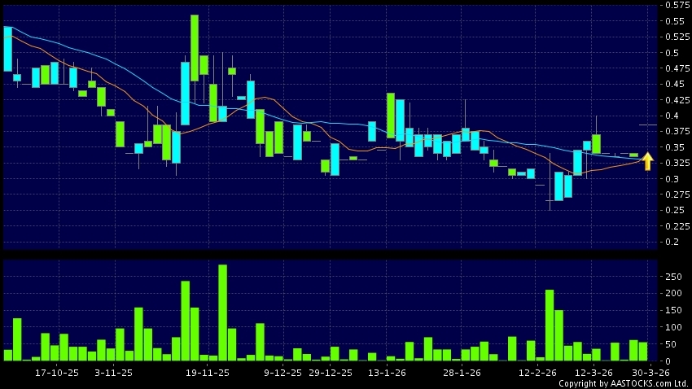Click the 0.575 price axis label
692x389 pixels.
tap(674, 6)
